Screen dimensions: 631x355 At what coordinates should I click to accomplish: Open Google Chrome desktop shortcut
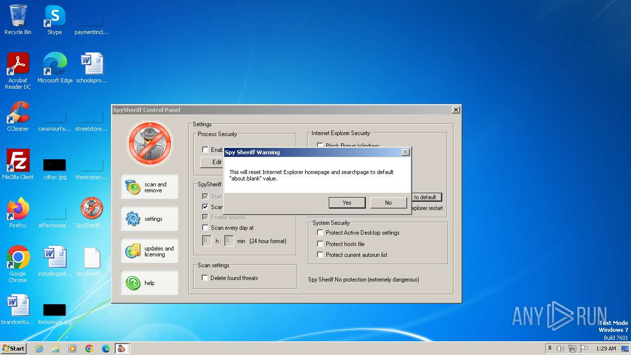tap(18, 264)
